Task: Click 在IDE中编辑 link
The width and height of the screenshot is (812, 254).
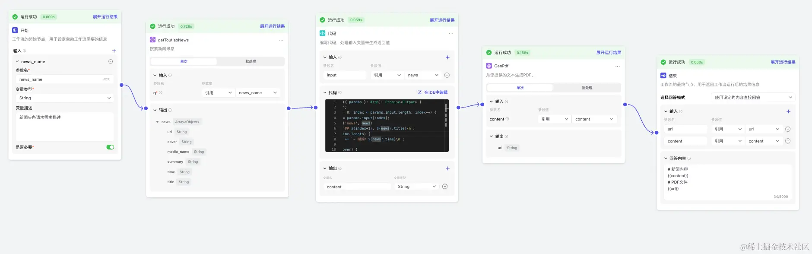Action: point(433,92)
